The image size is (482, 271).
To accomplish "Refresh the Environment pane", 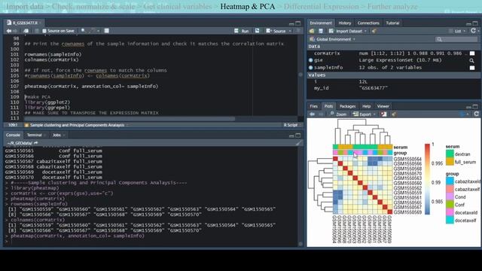I will pyautogui.click(x=474, y=31).
